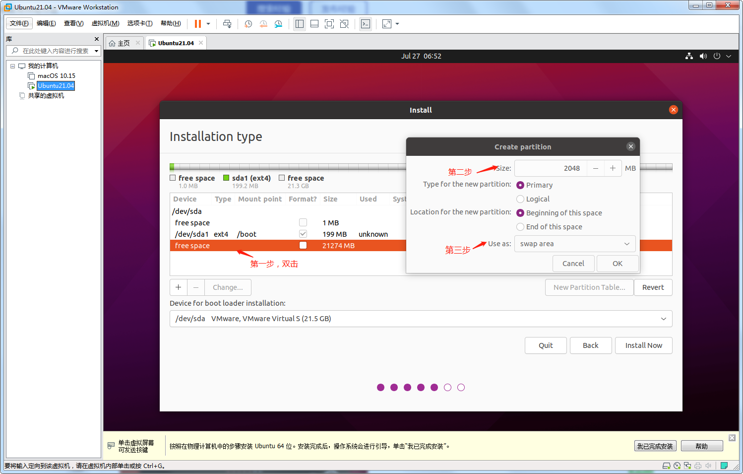Select the Logical partition type
The height and width of the screenshot is (474, 743).
point(520,199)
